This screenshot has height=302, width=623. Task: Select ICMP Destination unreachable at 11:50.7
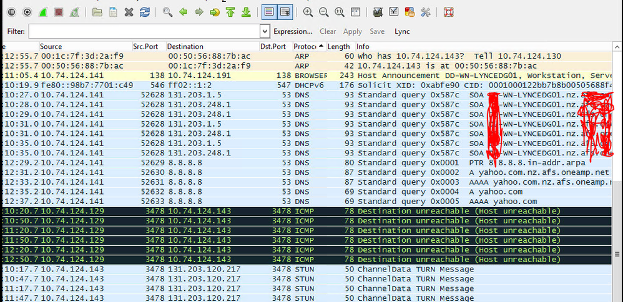pyautogui.click(x=307, y=240)
